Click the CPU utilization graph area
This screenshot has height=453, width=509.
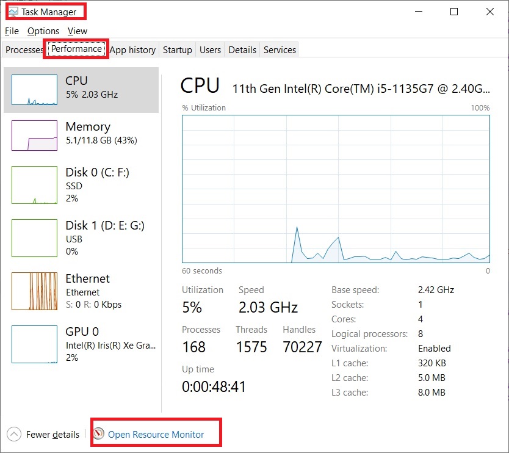point(336,189)
